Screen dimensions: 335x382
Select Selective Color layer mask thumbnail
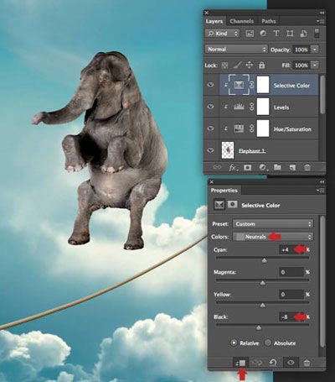(263, 85)
